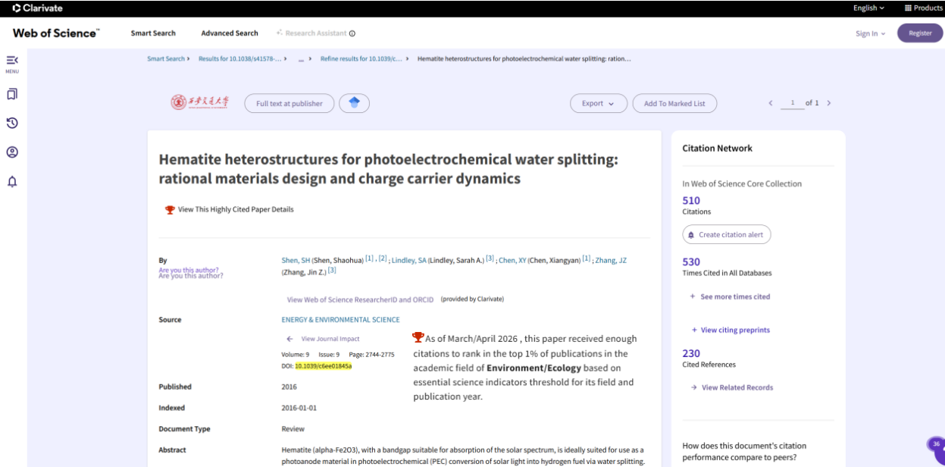Click Full text at publisher button
The height and width of the screenshot is (467, 945).
(x=289, y=103)
